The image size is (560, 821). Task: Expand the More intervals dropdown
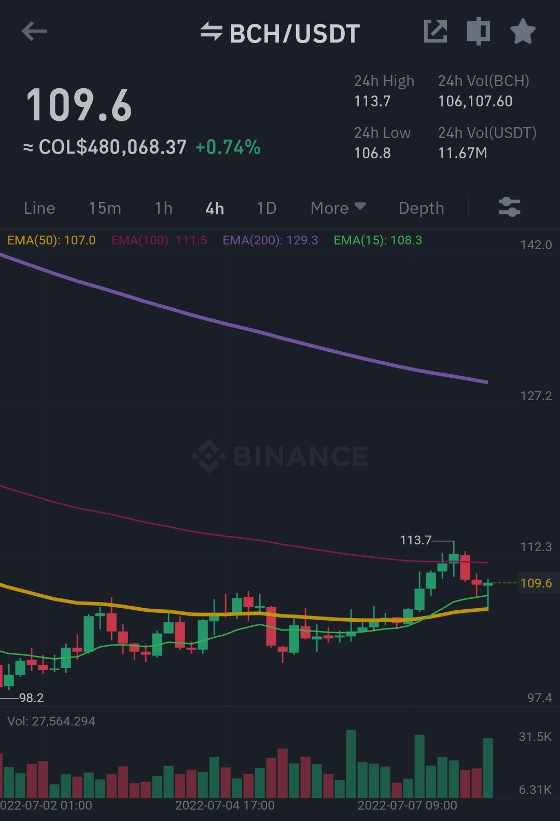pyautogui.click(x=338, y=208)
